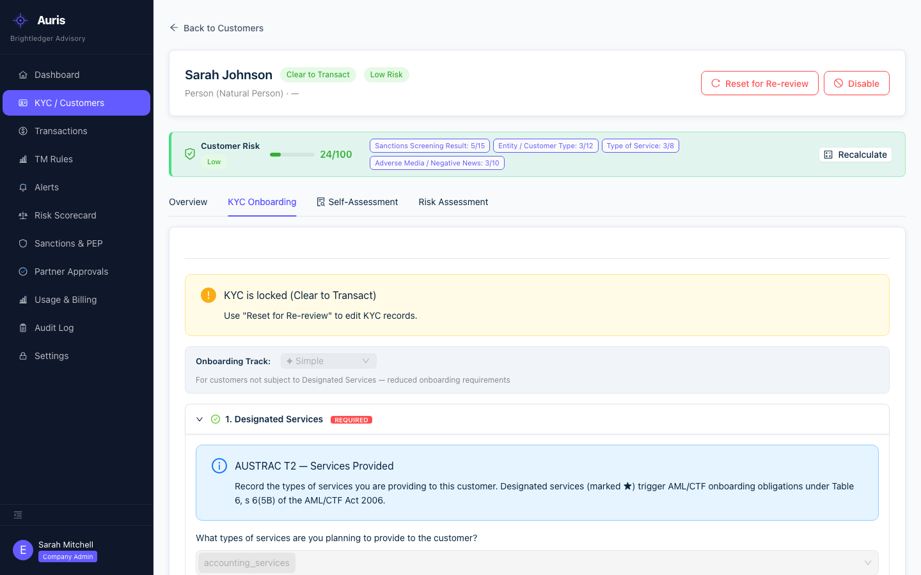The height and width of the screenshot is (575, 921).
Task: Go Back to Customers
Action: pyautogui.click(x=216, y=28)
